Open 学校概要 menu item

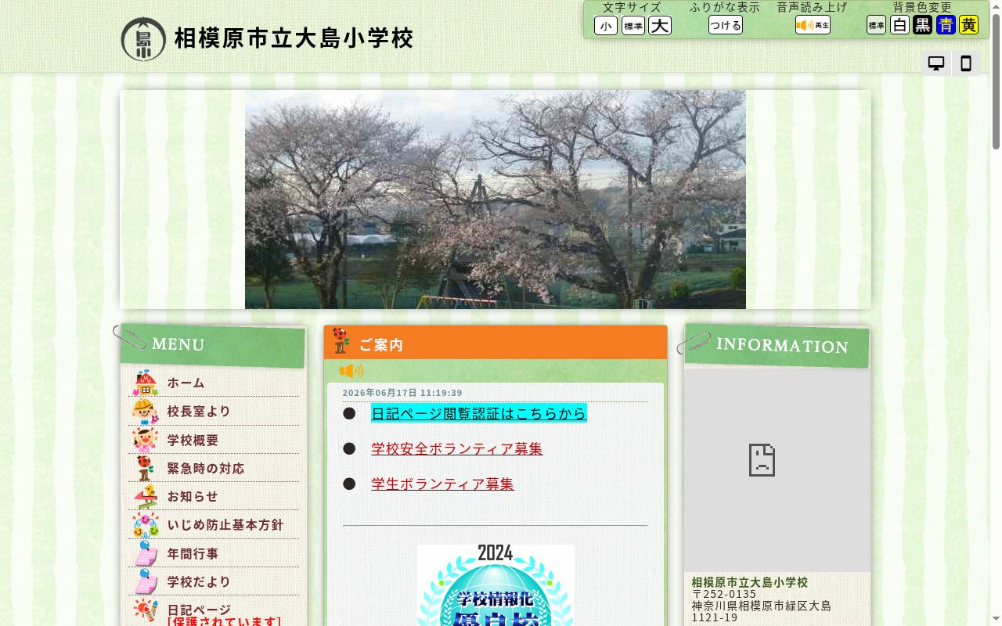click(214, 440)
